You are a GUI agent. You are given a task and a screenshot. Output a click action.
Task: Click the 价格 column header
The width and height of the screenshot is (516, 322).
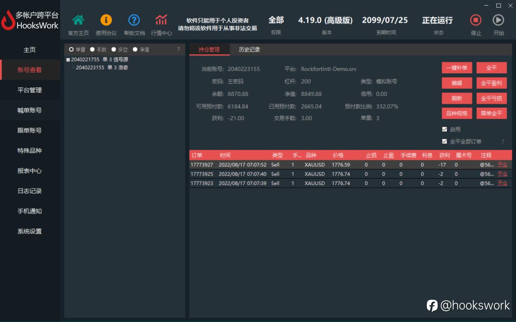click(338, 155)
